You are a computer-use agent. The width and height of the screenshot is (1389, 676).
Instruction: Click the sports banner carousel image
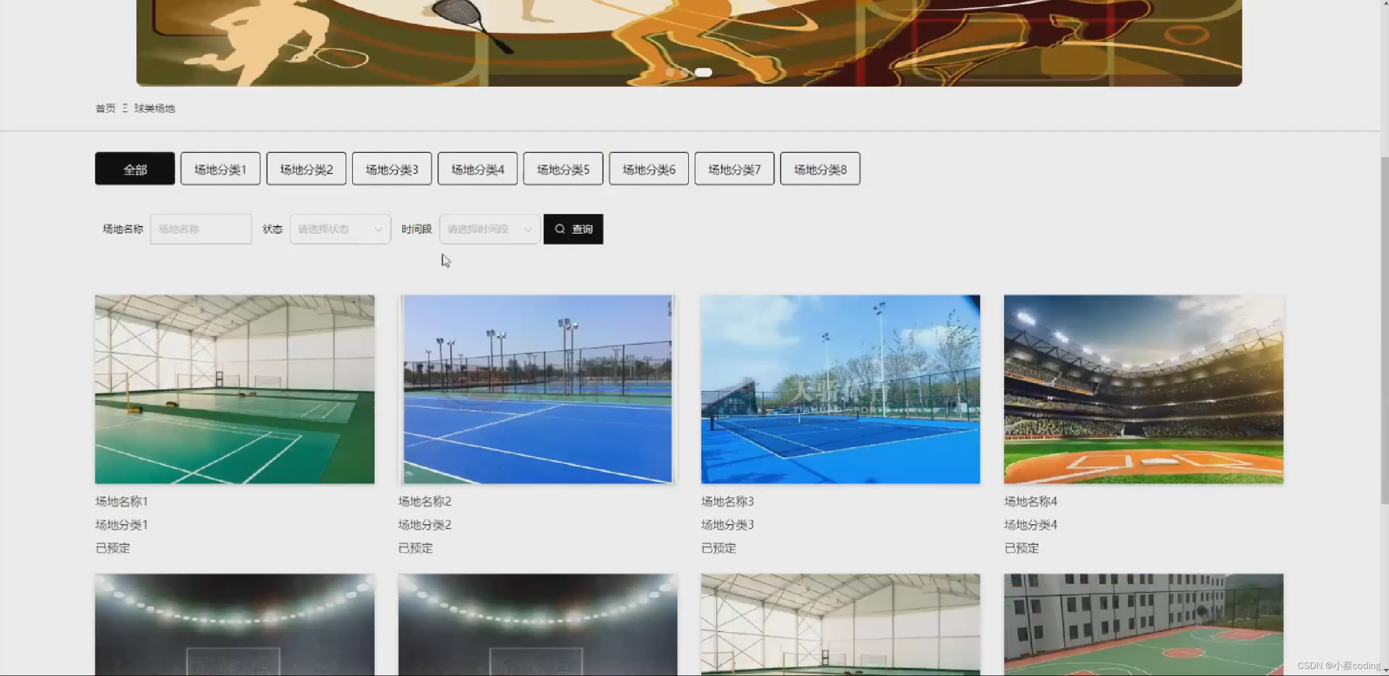tap(689, 42)
